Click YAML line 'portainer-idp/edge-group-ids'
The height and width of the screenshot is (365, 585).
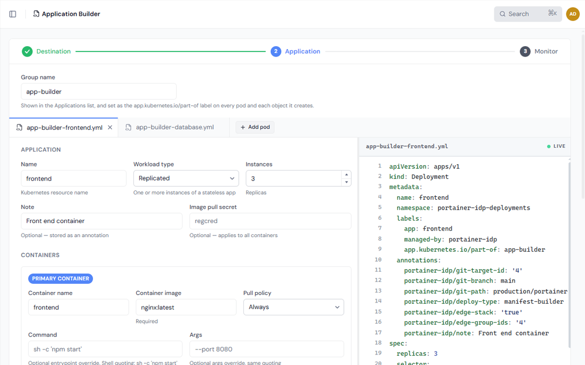[x=465, y=322]
